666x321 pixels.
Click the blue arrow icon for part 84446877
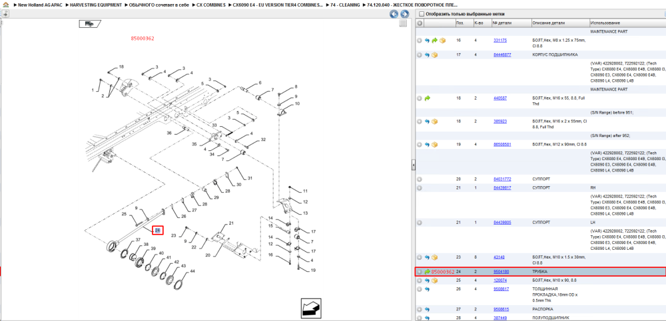428,55
